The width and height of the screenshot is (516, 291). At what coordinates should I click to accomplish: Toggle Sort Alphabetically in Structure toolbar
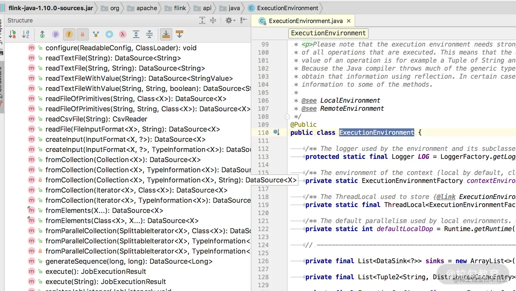pyautogui.click(x=26, y=34)
